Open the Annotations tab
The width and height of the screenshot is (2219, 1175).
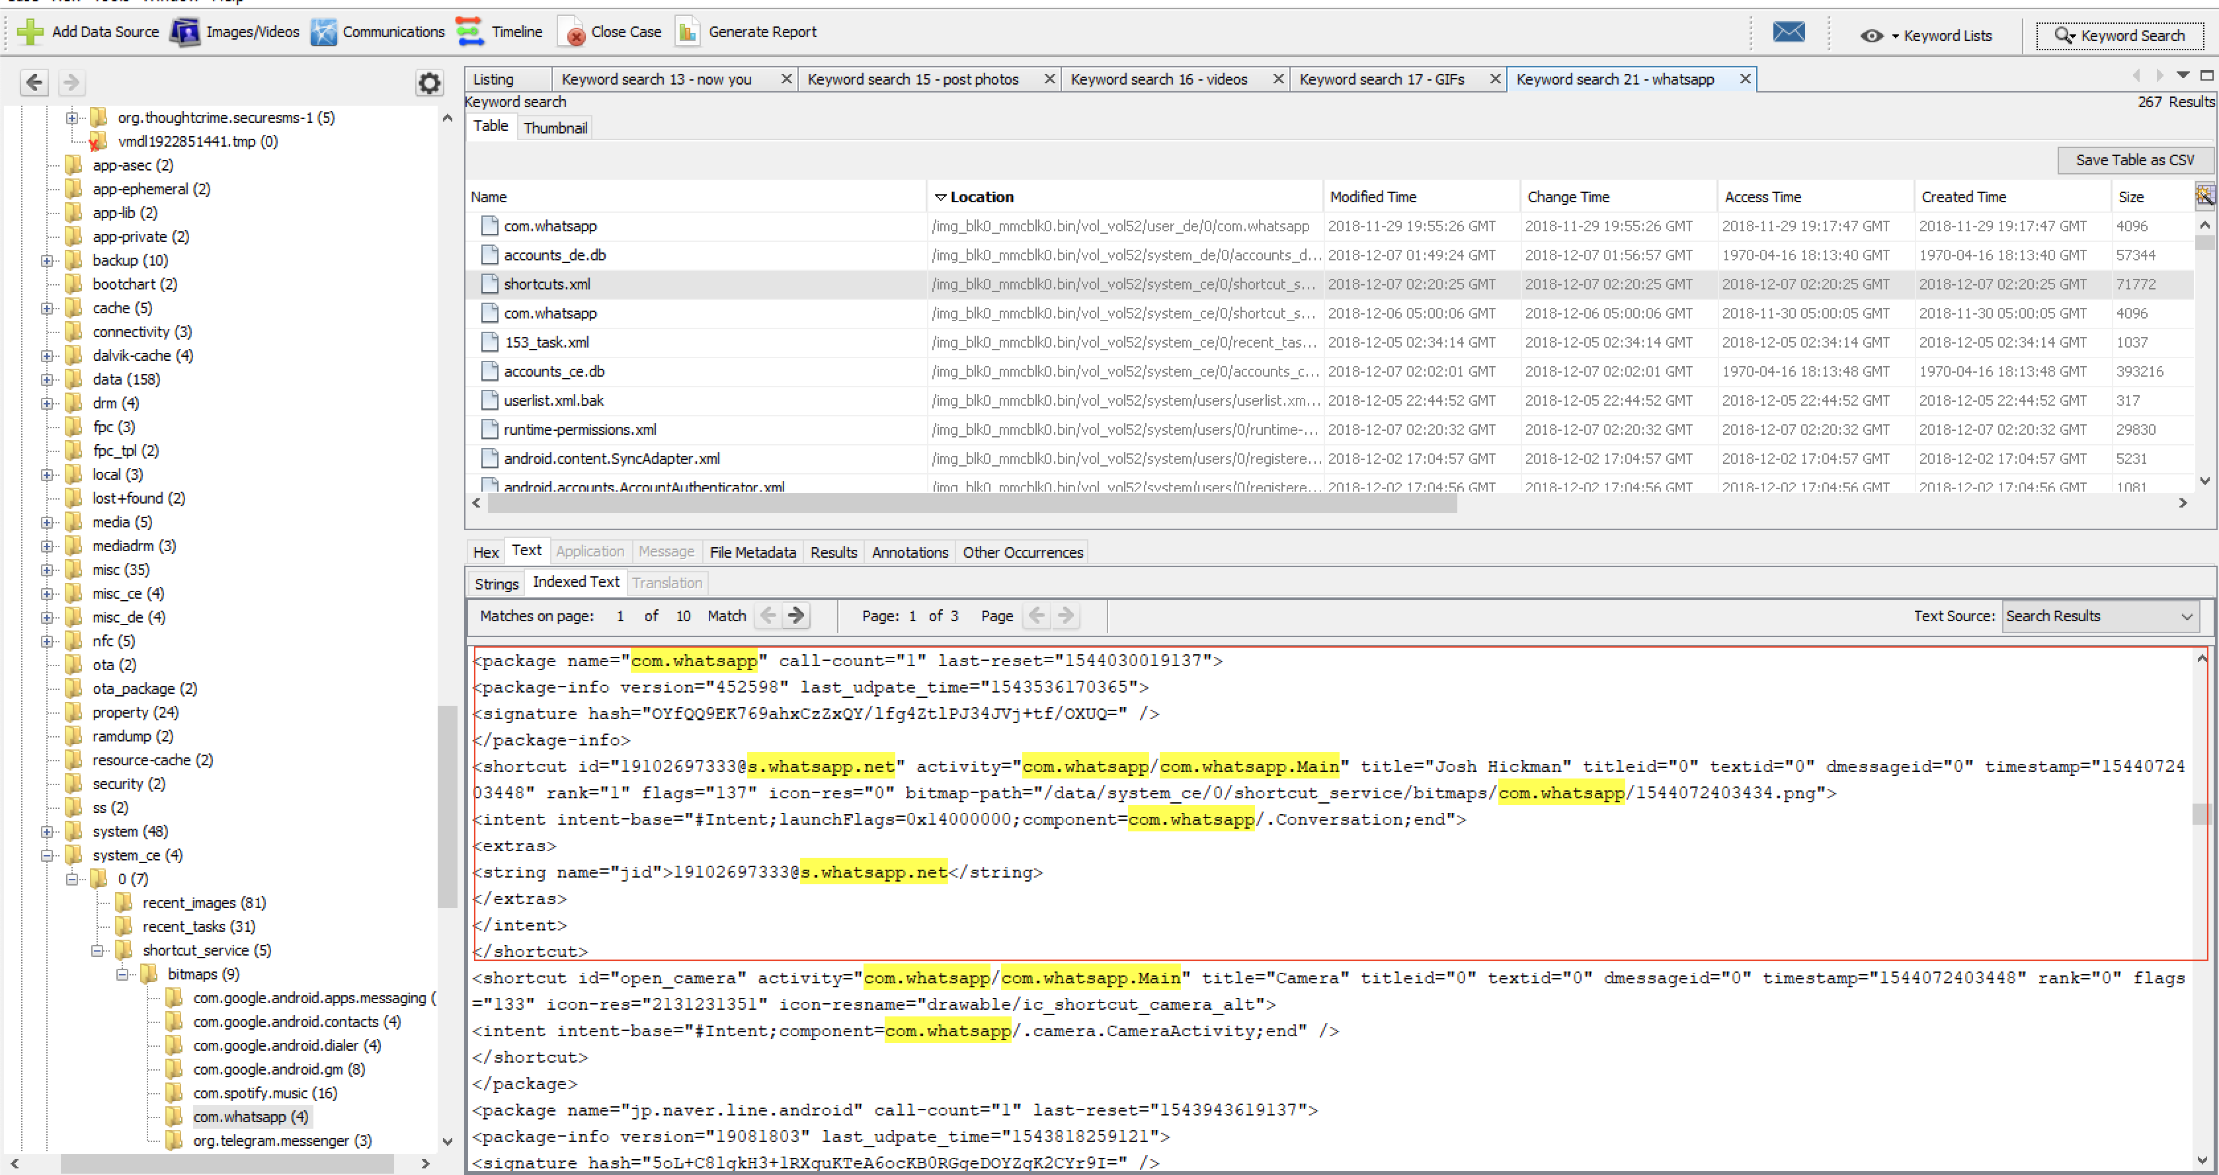(910, 552)
